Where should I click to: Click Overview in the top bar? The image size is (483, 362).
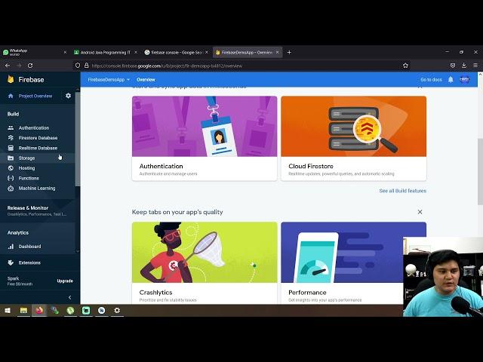[146, 80]
